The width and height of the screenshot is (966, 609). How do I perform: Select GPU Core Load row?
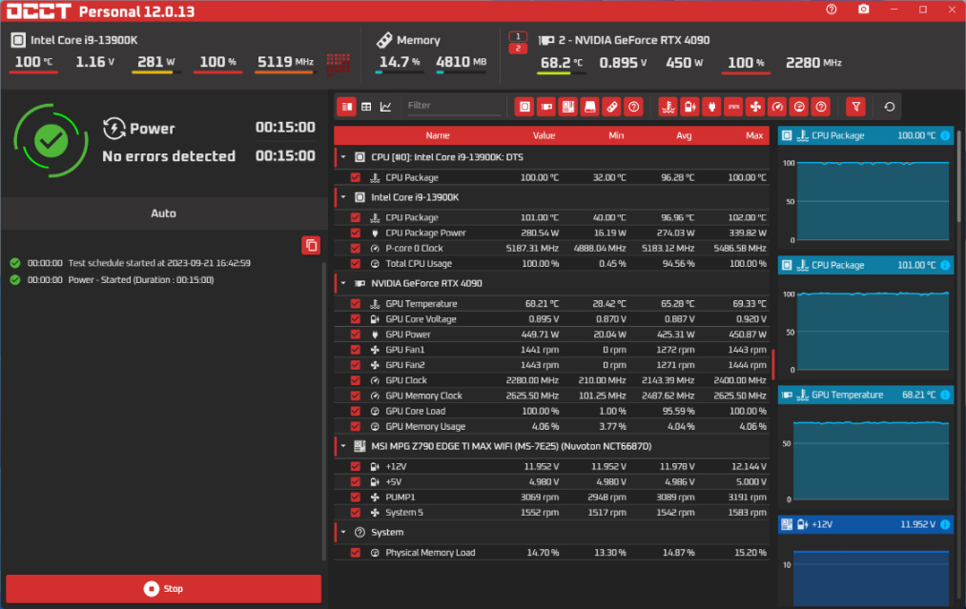[552, 412]
